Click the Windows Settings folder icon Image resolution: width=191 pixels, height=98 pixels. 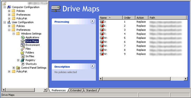(x=18, y=34)
